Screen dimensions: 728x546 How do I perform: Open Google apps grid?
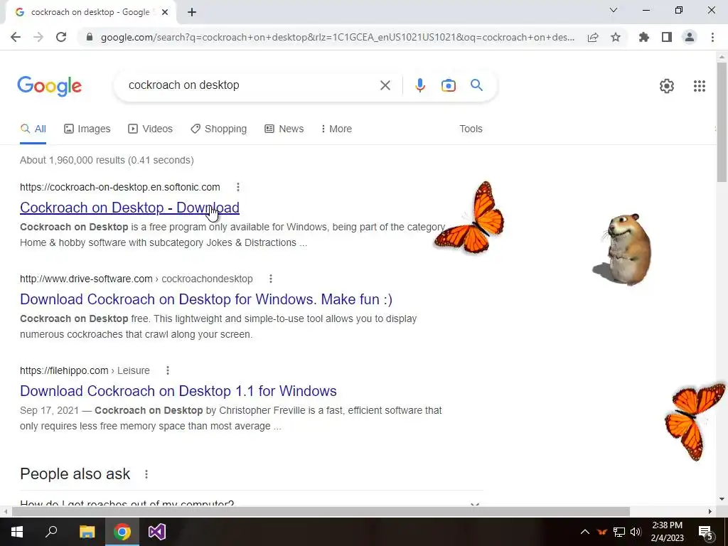point(700,86)
